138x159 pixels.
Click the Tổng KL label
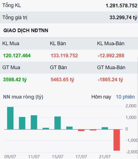(x=12, y=5)
